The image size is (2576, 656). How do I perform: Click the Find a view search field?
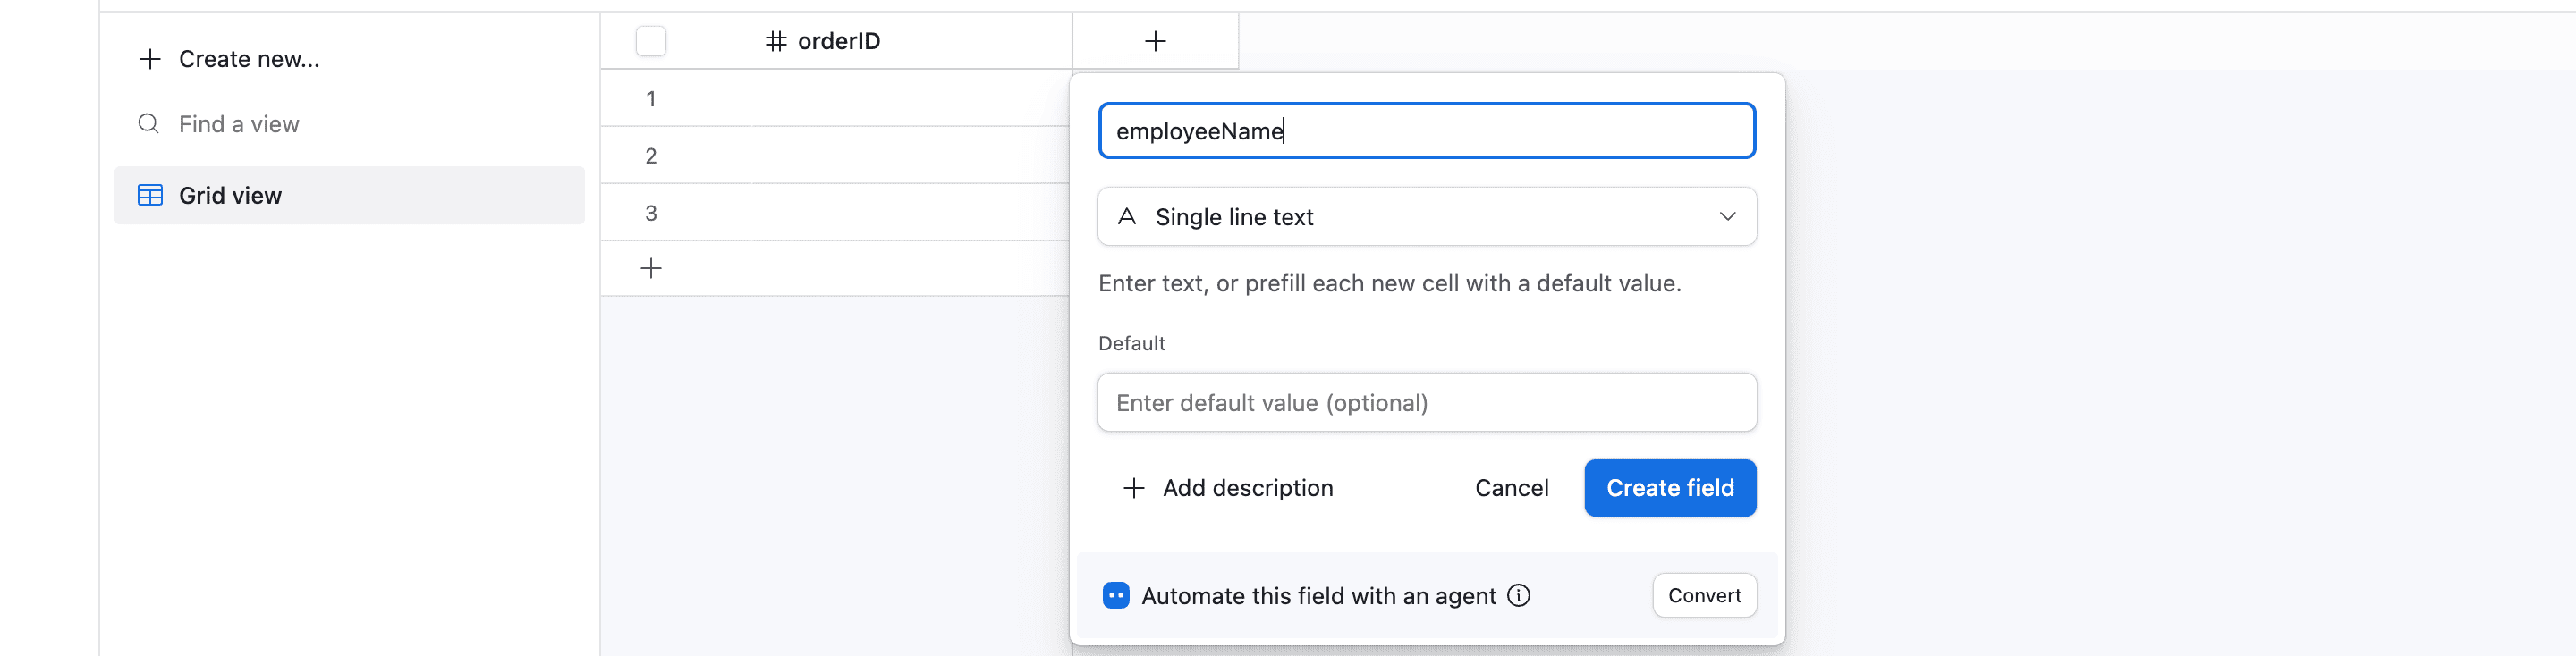pos(239,124)
